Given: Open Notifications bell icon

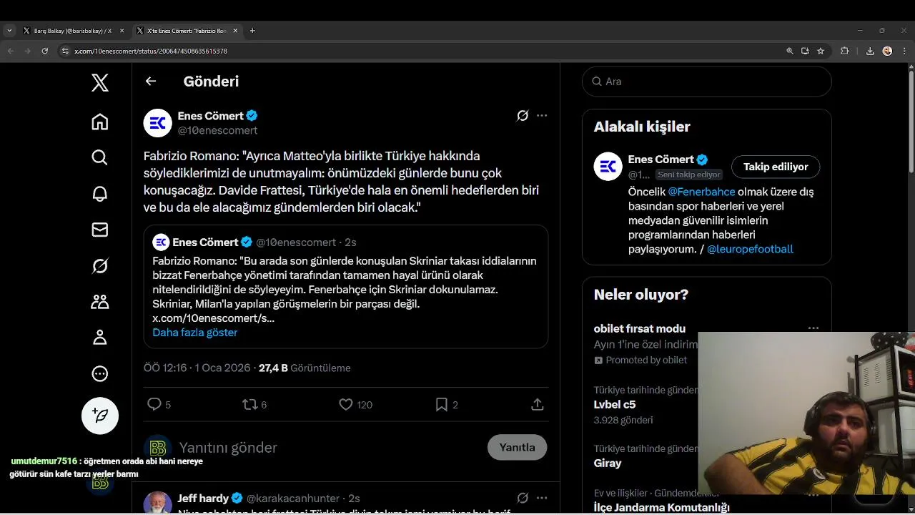Looking at the screenshot, I should [x=100, y=193].
